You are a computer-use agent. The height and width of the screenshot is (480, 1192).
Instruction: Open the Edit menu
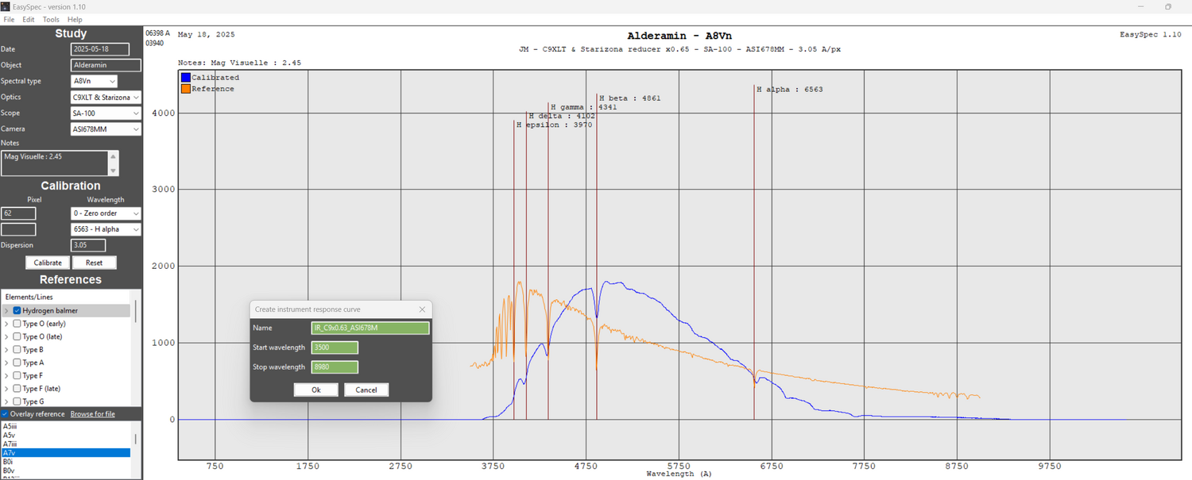pyautogui.click(x=28, y=19)
